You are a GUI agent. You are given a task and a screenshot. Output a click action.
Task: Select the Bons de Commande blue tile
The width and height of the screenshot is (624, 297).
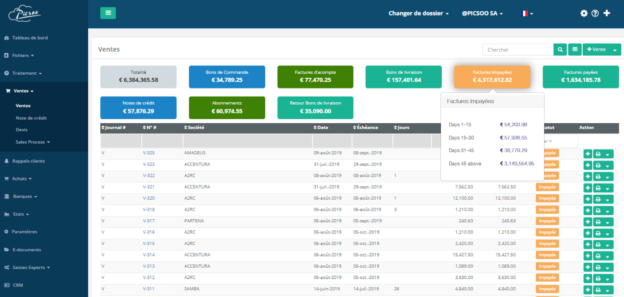click(227, 76)
